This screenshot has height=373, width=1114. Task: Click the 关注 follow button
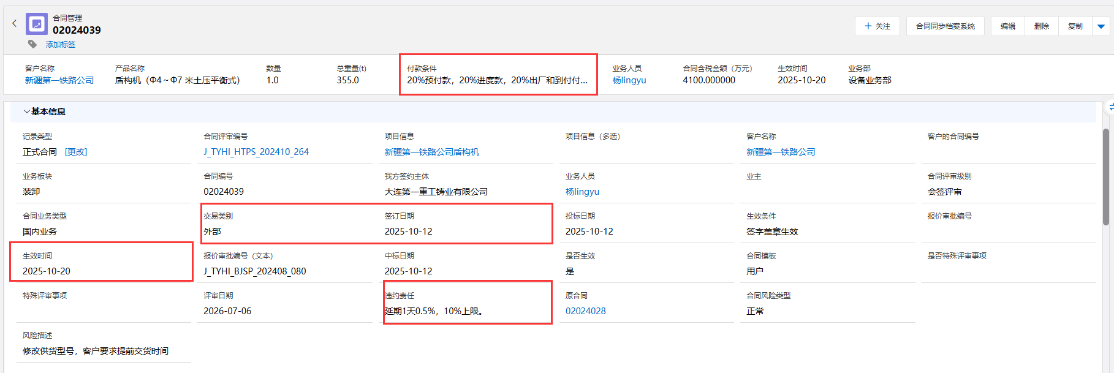pyautogui.click(x=877, y=26)
